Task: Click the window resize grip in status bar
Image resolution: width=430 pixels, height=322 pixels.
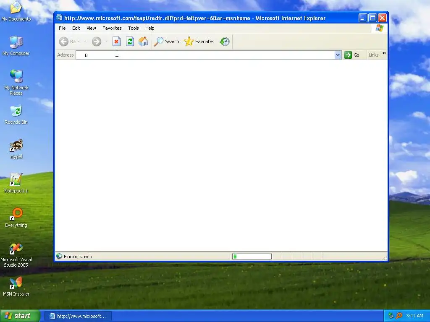Action: click(385, 258)
